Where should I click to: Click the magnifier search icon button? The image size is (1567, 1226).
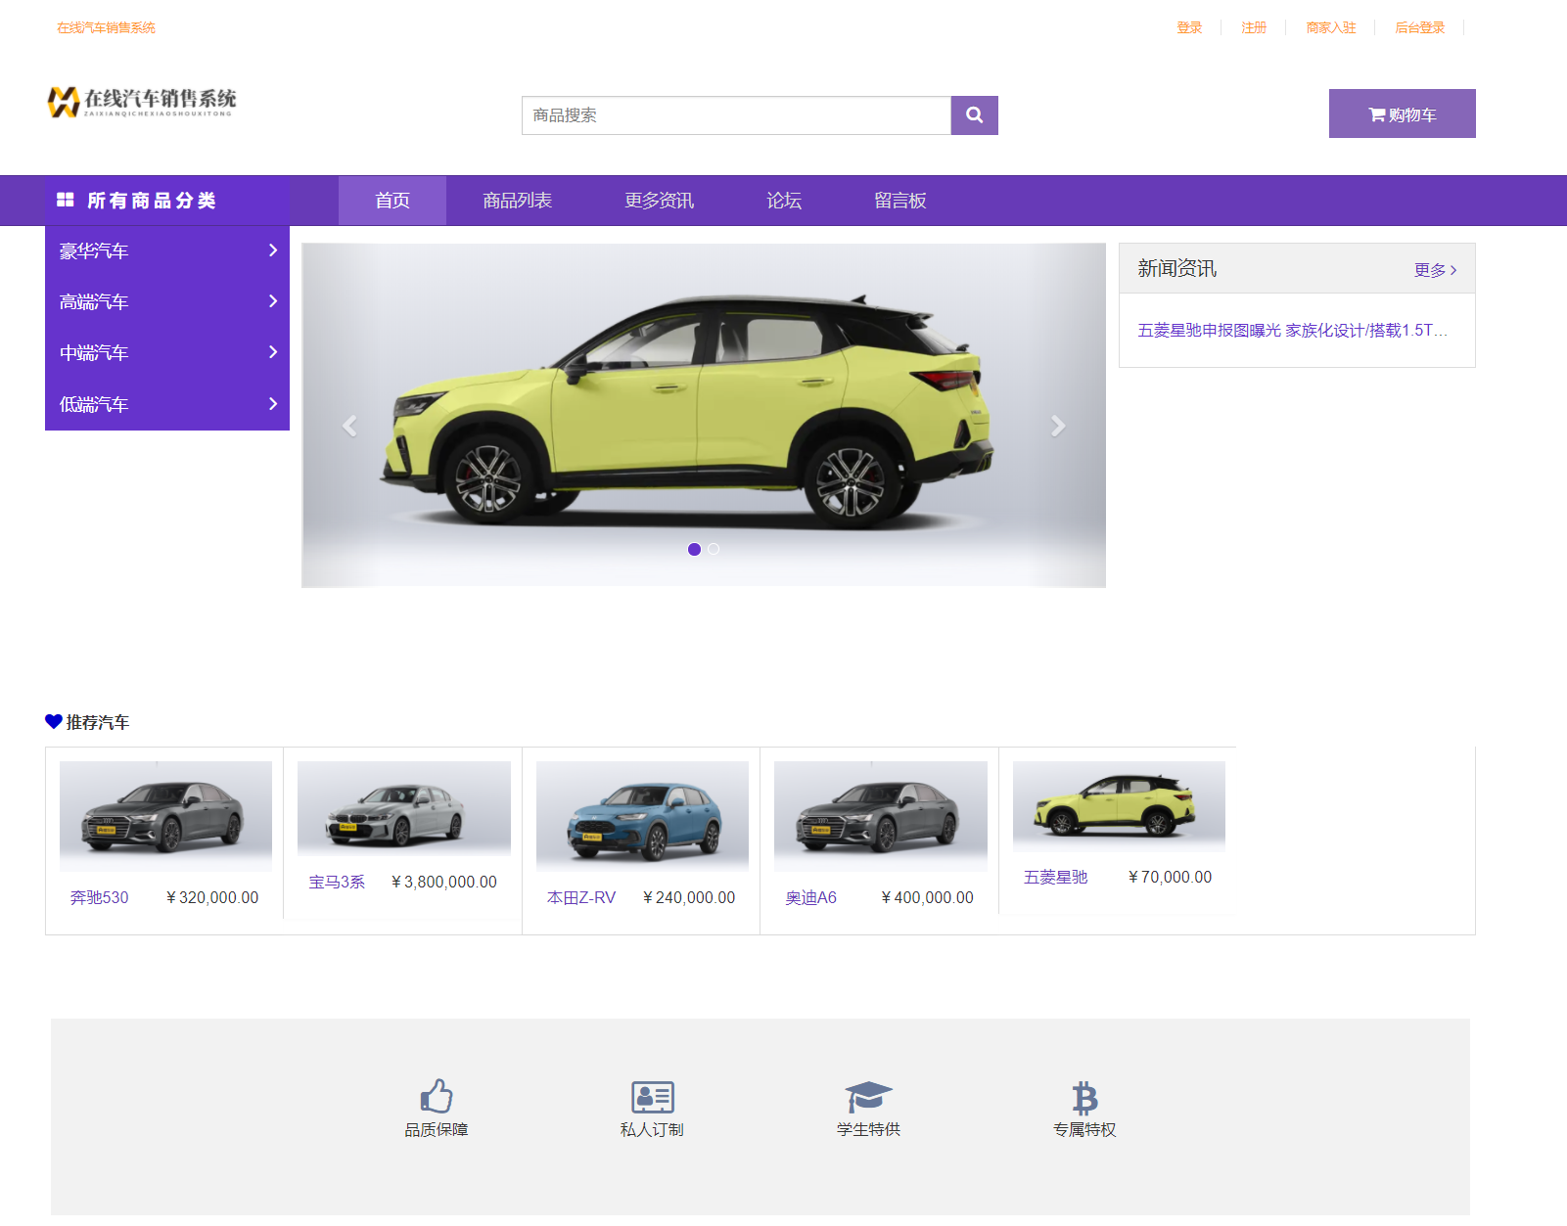(974, 115)
